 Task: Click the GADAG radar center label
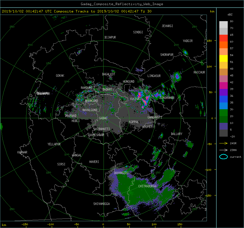103,118
